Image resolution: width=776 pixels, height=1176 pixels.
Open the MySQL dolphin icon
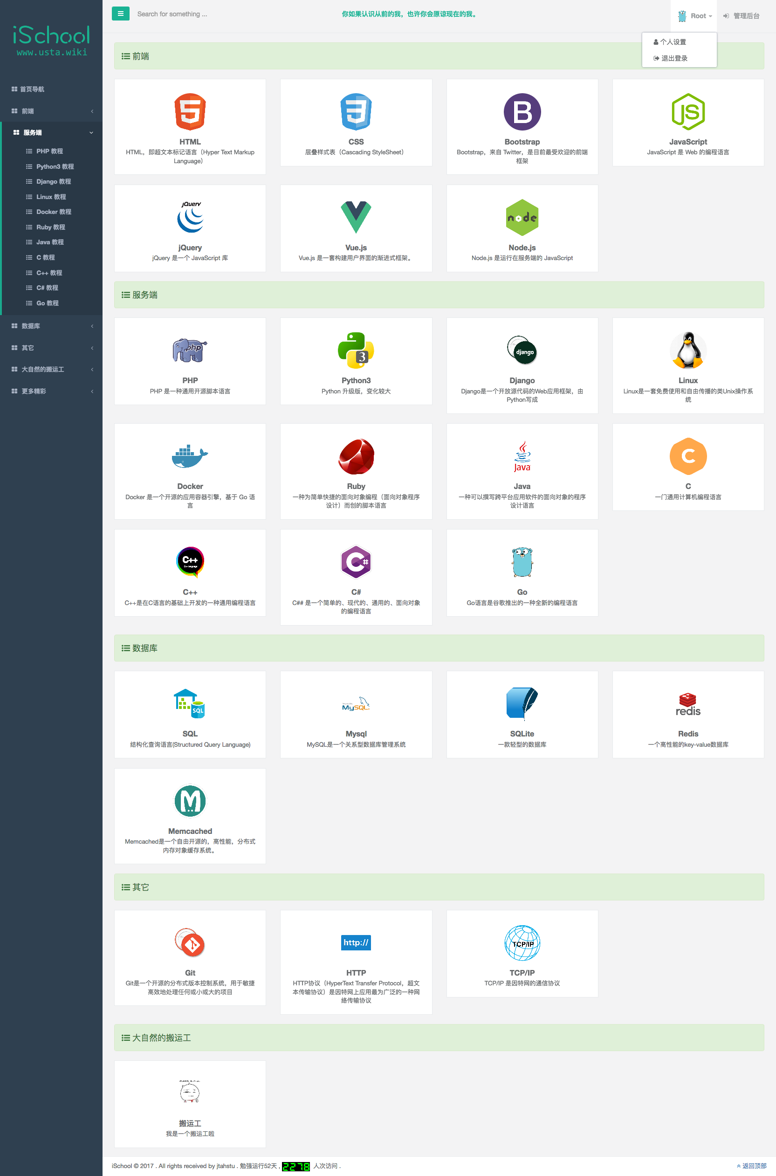tap(356, 704)
